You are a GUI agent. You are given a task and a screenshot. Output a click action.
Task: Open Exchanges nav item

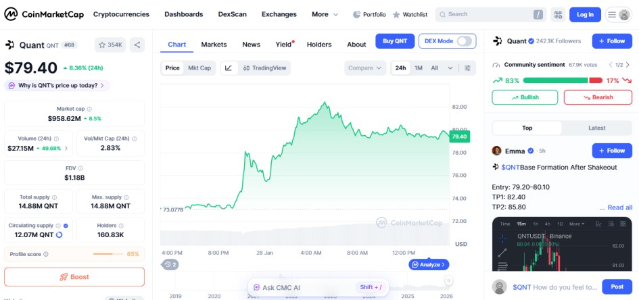click(x=279, y=14)
